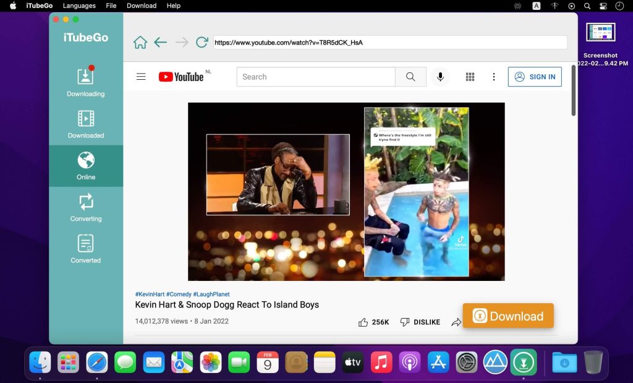This screenshot has width=633, height=383.
Task: Open the Languages menu
Action: pyautogui.click(x=79, y=6)
